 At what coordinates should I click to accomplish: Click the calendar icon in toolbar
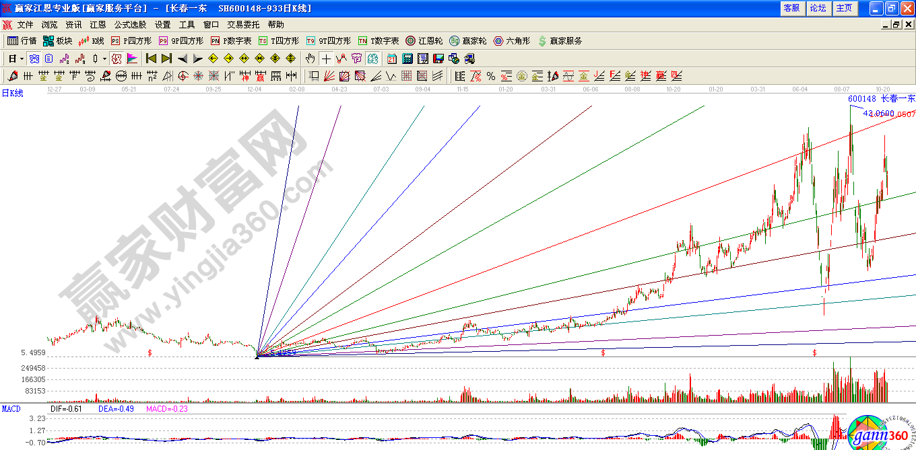coord(392,59)
